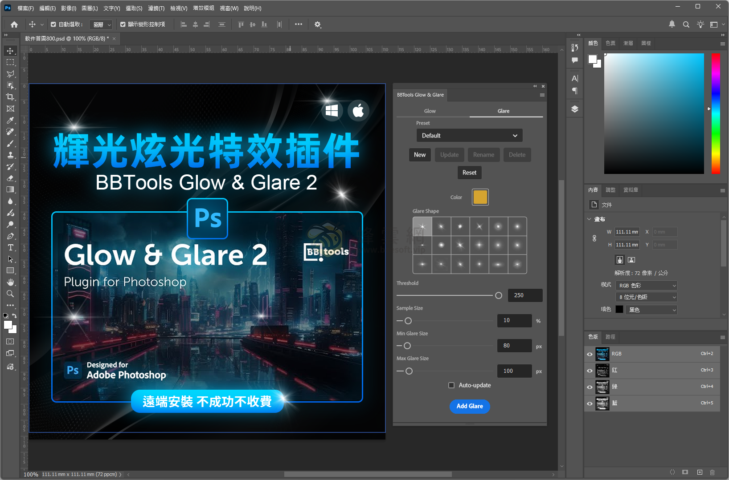Image resolution: width=729 pixels, height=480 pixels.
Task: Open the Layers panel icon
Action: pyautogui.click(x=575, y=109)
